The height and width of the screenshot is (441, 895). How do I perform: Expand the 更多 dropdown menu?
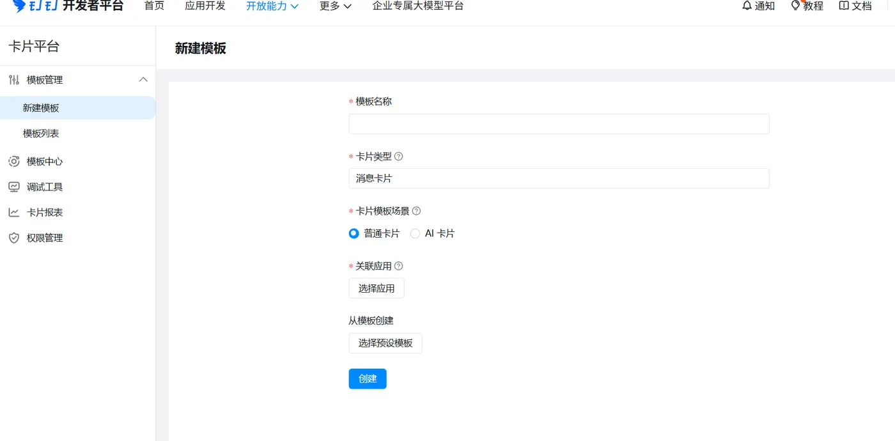tap(336, 6)
